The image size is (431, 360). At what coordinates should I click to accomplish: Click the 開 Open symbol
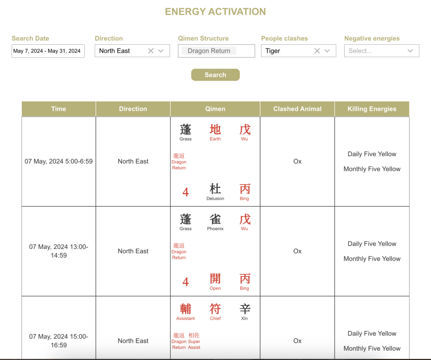pos(215,279)
